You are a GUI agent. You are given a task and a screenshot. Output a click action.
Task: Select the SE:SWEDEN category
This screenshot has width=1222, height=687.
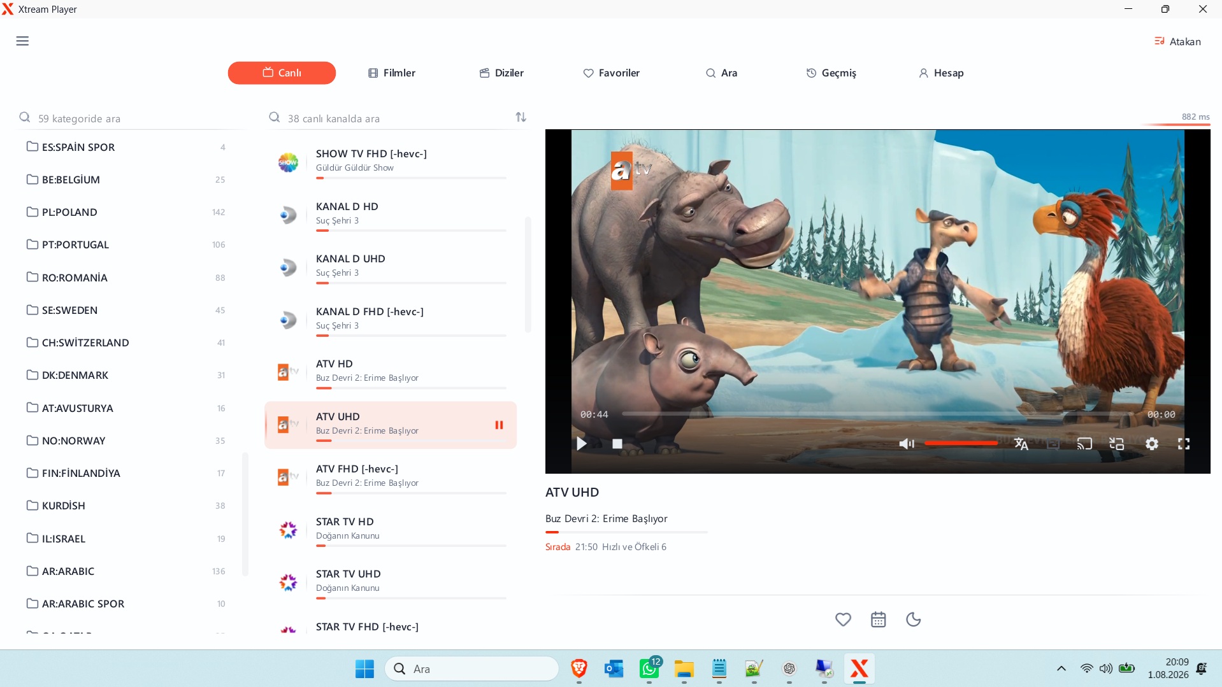click(126, 310)
